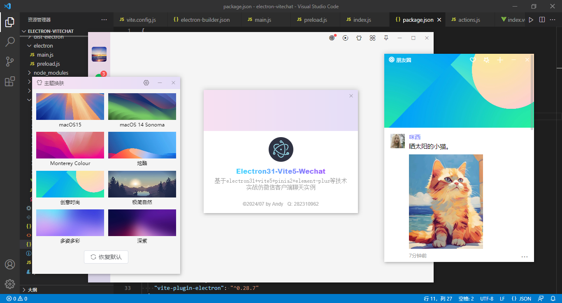Image resolution: width=562 pixels, height=303 pixels.
Task: Open Search in the VS Code activity bar
Action: click(10, 41)
